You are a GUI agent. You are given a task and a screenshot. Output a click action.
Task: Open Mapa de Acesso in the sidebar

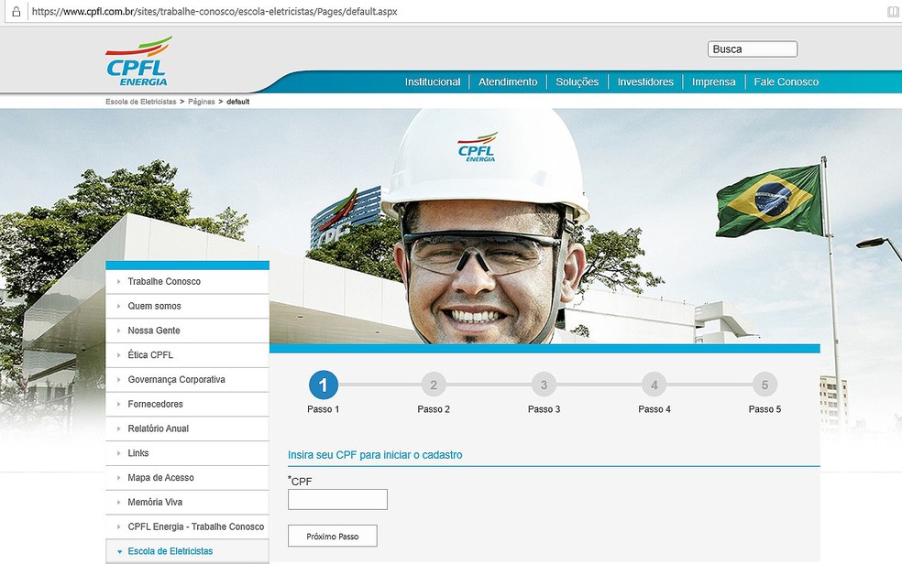pyautogui.click(x=188, y=478)
